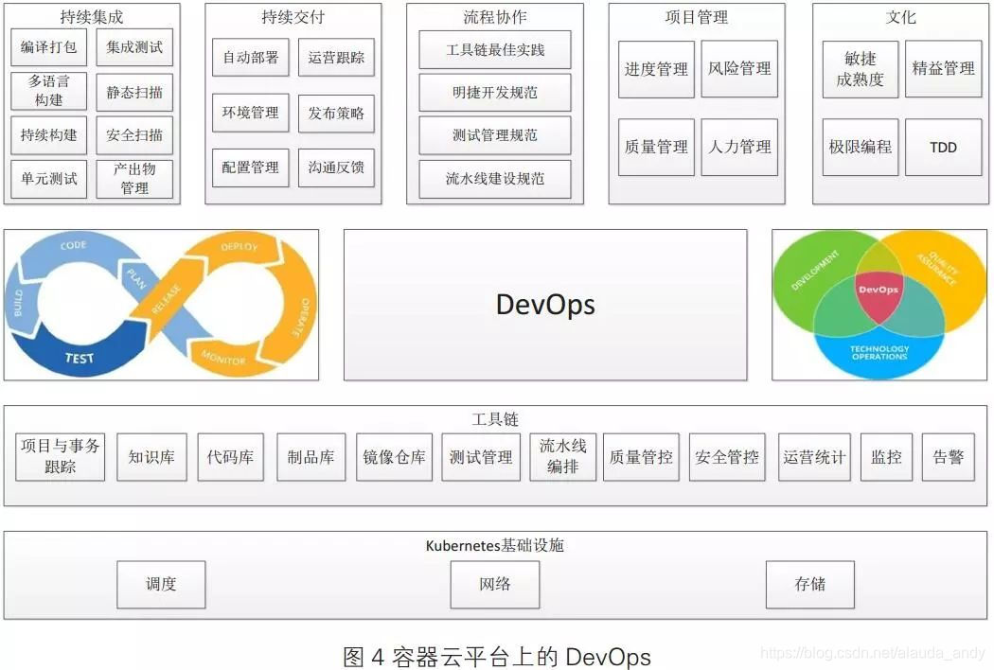Select the 质量管控 toolchain box
Viewport: 994px width, 670px height.
point(641,457)
